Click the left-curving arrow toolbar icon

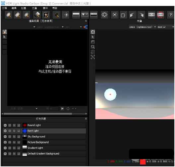point(132,15)
